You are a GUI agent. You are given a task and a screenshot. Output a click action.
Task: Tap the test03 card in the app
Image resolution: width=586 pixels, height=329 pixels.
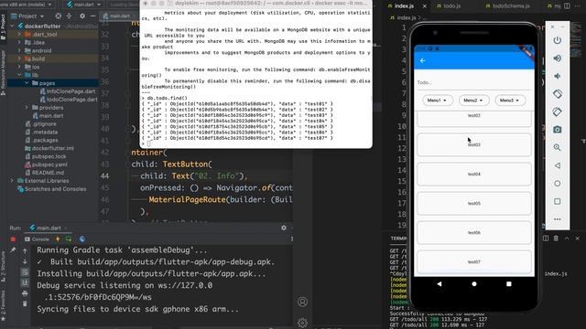[x=474, y=144]
